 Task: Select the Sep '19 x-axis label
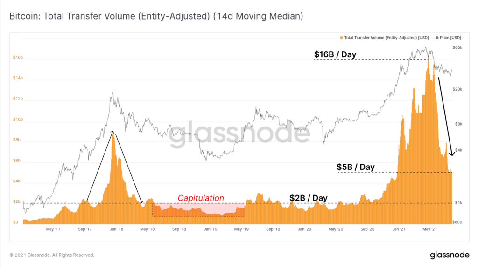(273, 229)
